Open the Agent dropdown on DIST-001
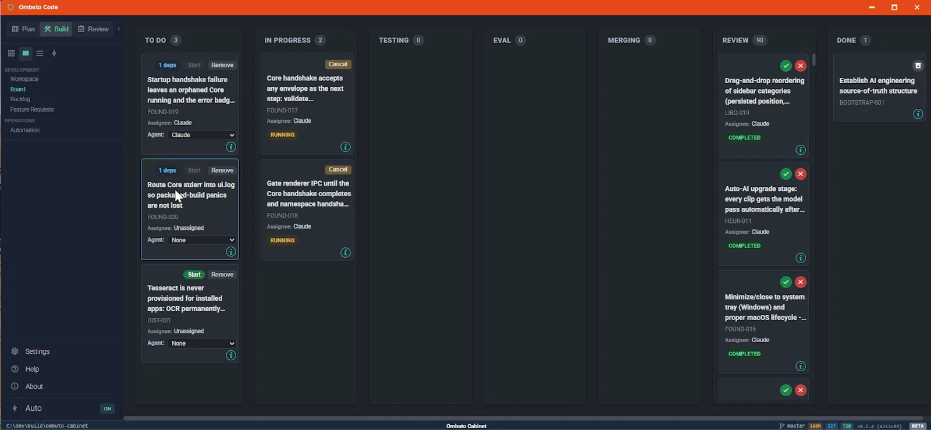 [202, 343]
